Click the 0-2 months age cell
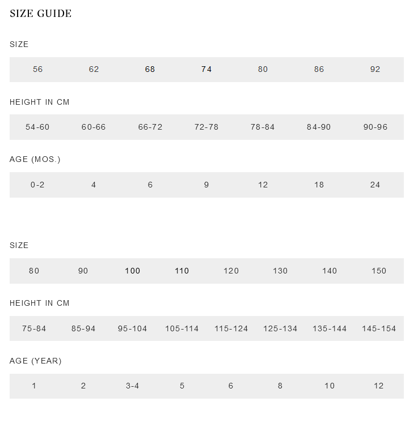418x423 pixels. click(x=37, y=185)
